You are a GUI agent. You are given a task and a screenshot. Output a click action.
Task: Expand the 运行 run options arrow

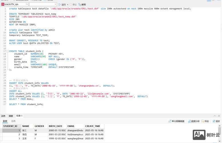[68, 5]
